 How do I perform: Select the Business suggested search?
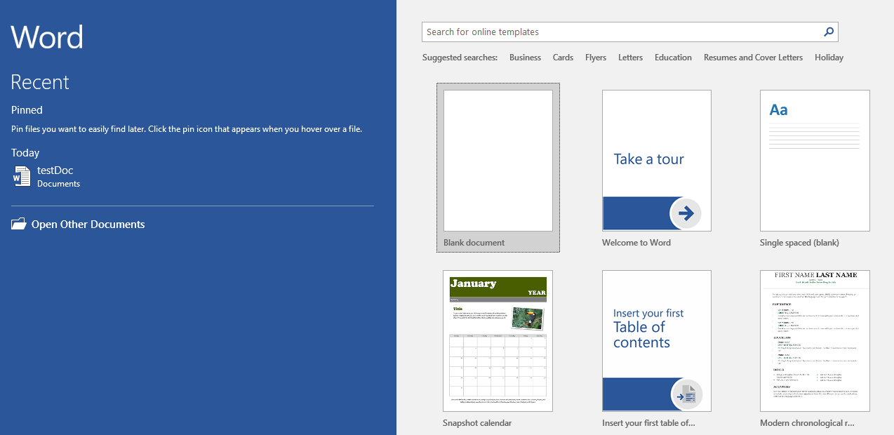tap(525, 58)
